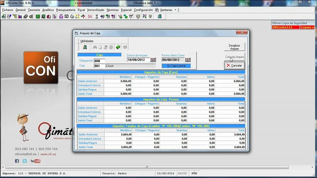Click the Desglose Arqueo button
317x178 pixels.
pos(234,47)
